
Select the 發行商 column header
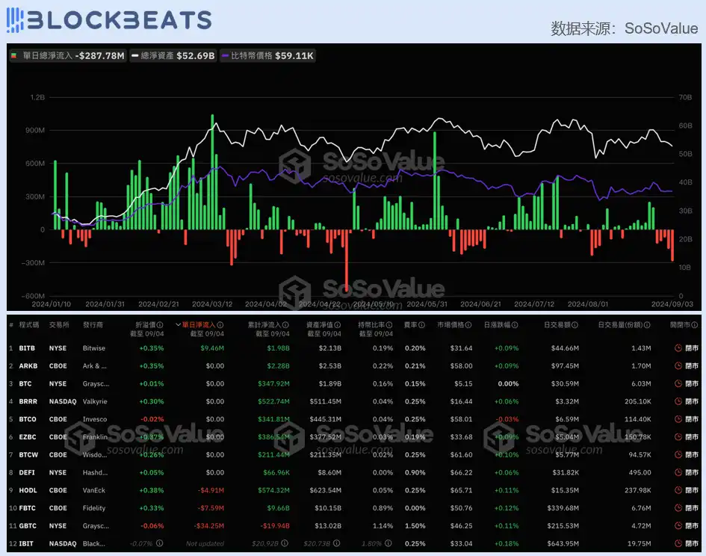coord(93,325)
